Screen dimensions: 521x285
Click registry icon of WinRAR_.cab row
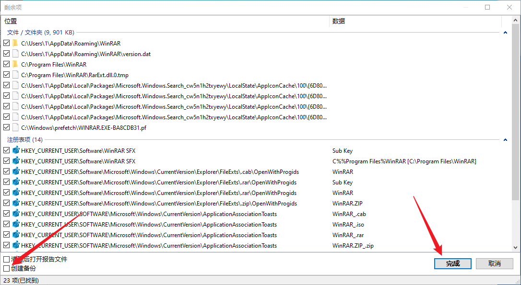[16, 214]
